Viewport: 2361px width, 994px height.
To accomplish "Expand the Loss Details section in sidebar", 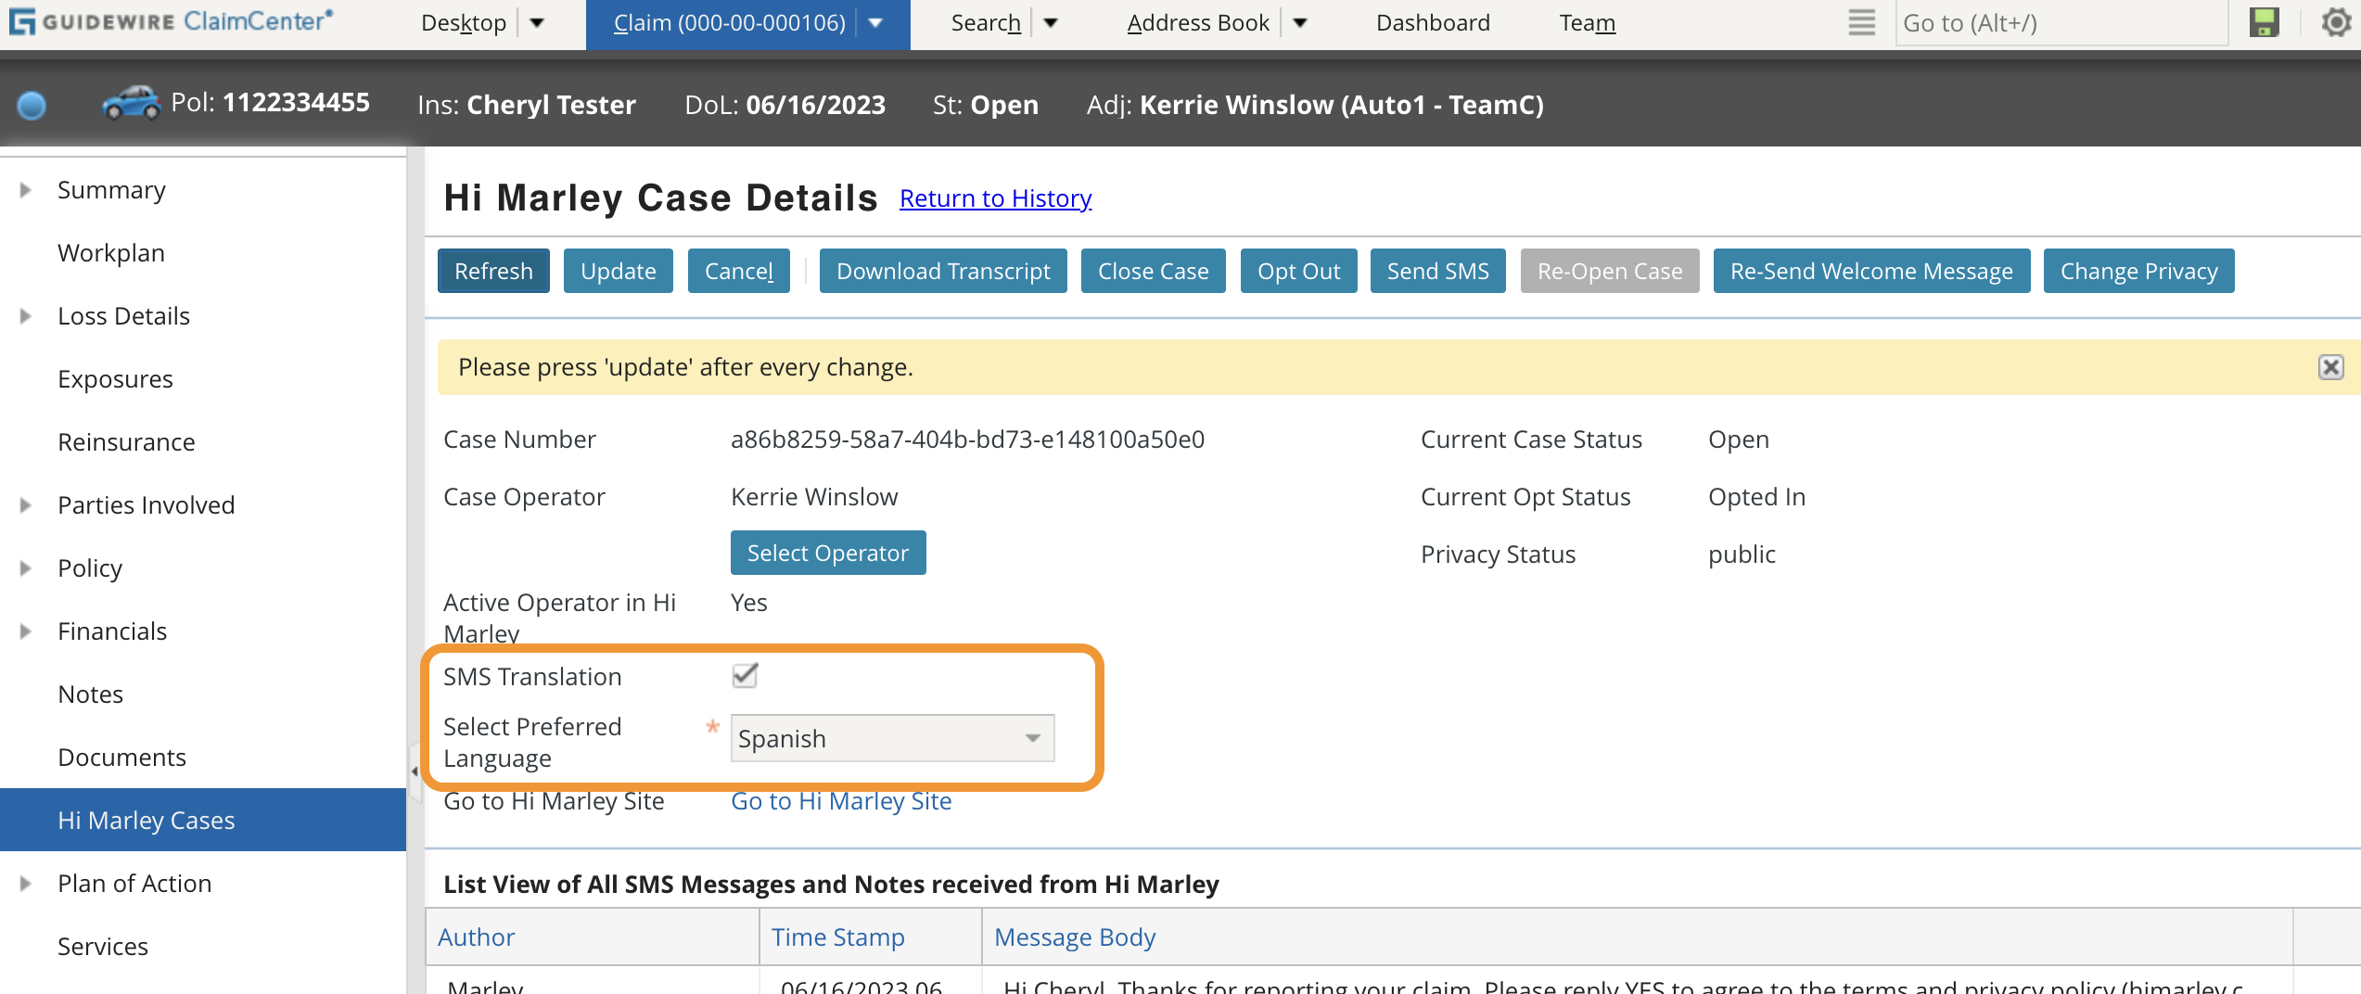I will (24, 315).
